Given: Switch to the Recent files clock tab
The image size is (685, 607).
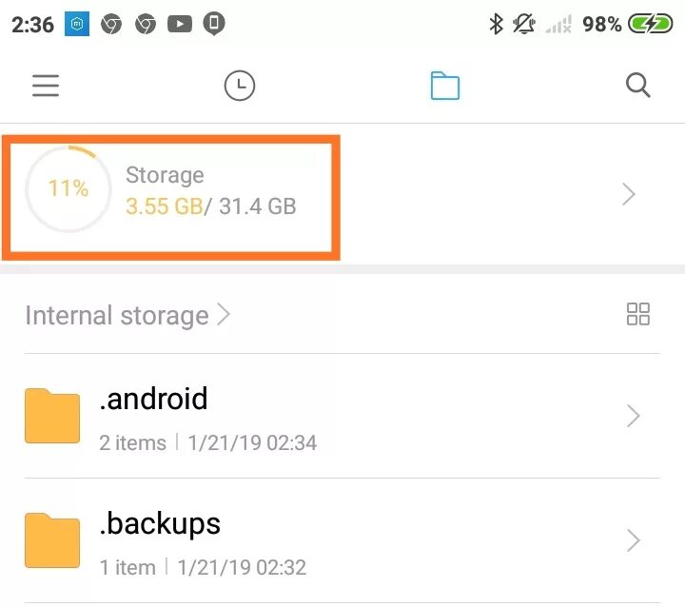Looking at the screenshot, I should point(240,86).
